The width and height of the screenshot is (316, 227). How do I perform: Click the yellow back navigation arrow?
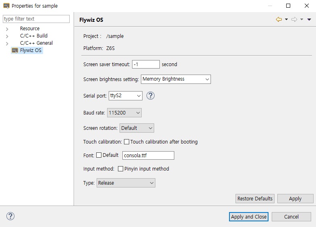click(279, 19)
